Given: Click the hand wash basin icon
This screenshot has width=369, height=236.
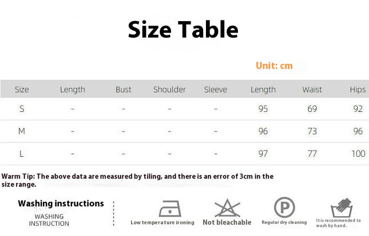Looking at the screenshot, I should tap(342, 207).
